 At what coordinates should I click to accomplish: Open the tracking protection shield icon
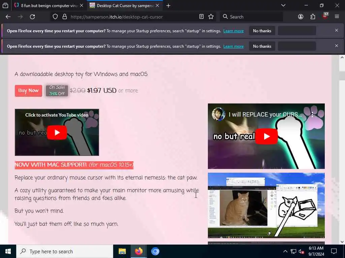(55, 17)
